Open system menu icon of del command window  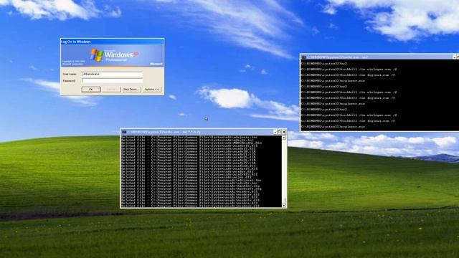(124, 132)
